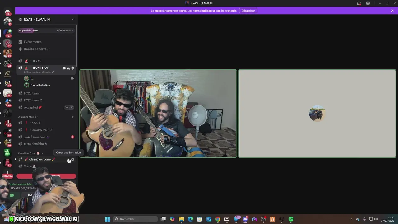Open server icon with badge 107
Screen dimensions: 398x224
[x=7, y=32]
